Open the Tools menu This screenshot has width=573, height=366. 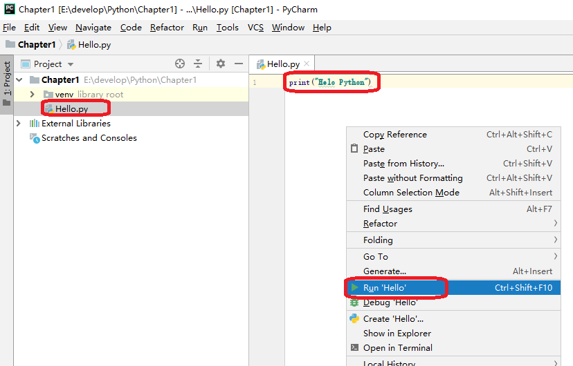point(227,28)
